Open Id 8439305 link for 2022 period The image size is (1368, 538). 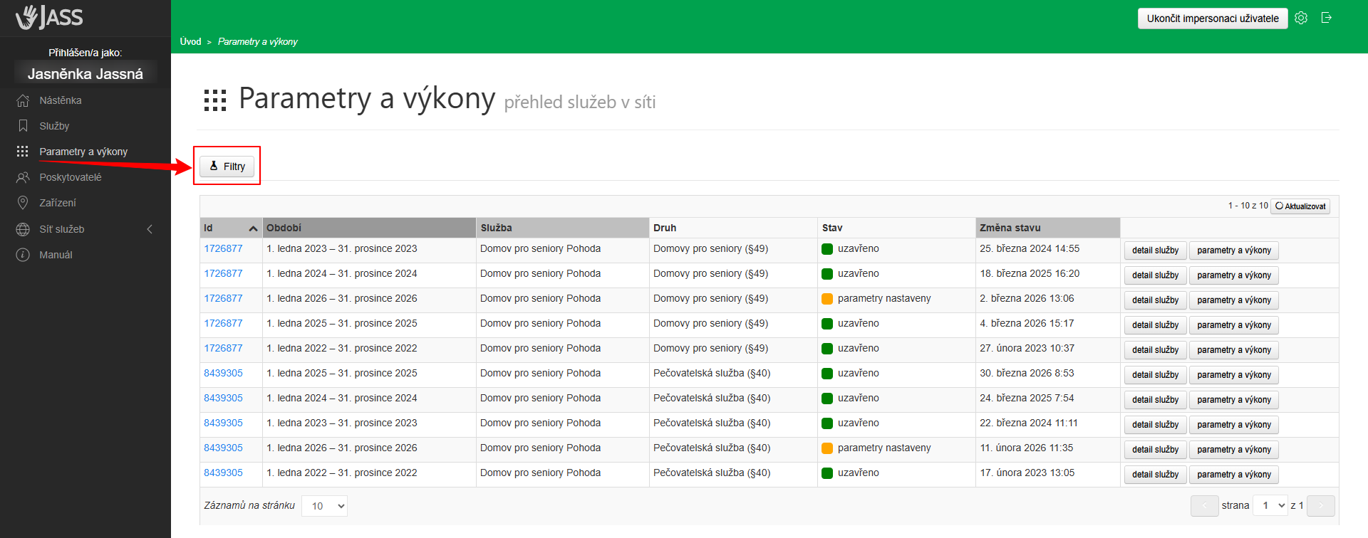click(x=223, y=473)
